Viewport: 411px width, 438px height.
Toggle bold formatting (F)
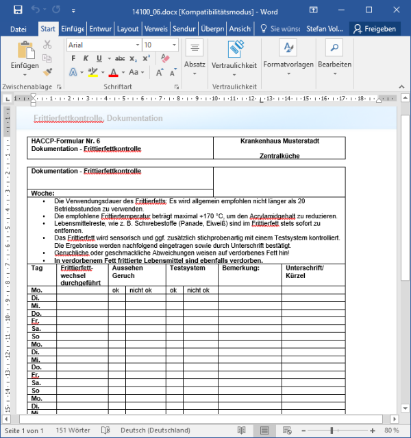tap(73, 58)
